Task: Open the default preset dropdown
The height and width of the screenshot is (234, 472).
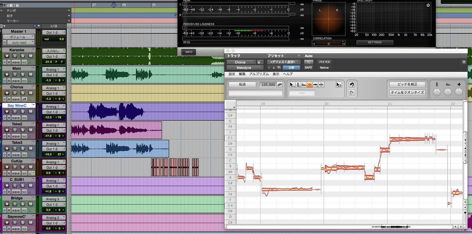Action: [284, 62]
